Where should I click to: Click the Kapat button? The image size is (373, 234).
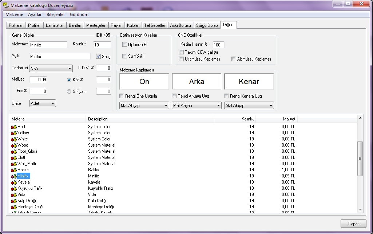(x=353, y=224)
